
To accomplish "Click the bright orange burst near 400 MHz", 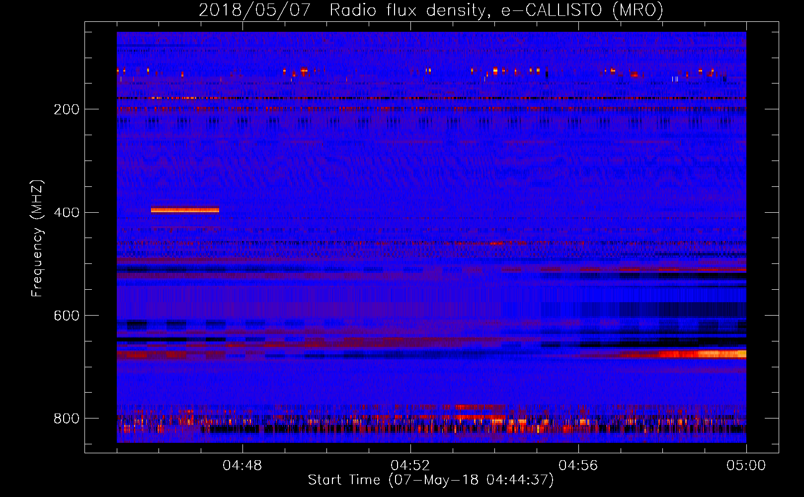I will 185,210.
